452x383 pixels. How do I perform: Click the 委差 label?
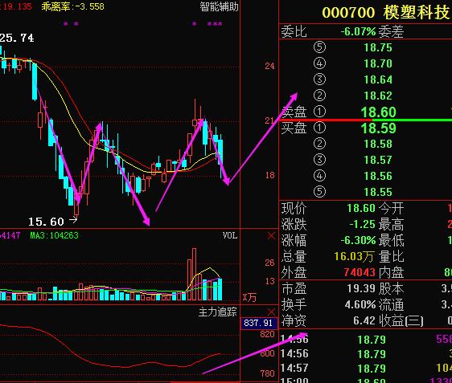(391, 31)
